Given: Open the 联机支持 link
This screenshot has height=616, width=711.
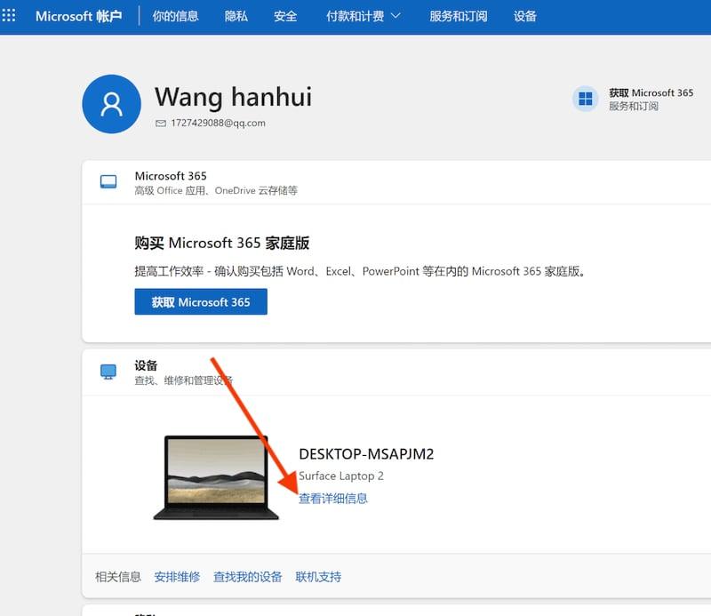Looking at the screenshot, I should click(x=318, y=577).
